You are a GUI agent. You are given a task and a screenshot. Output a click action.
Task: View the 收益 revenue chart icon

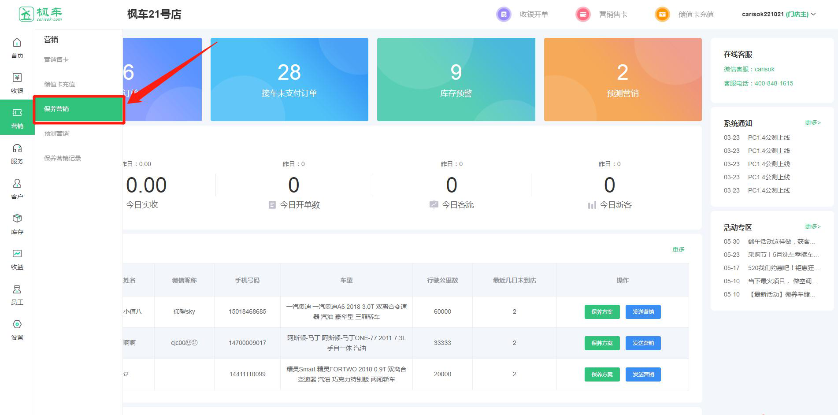click(x=17, y=254)
